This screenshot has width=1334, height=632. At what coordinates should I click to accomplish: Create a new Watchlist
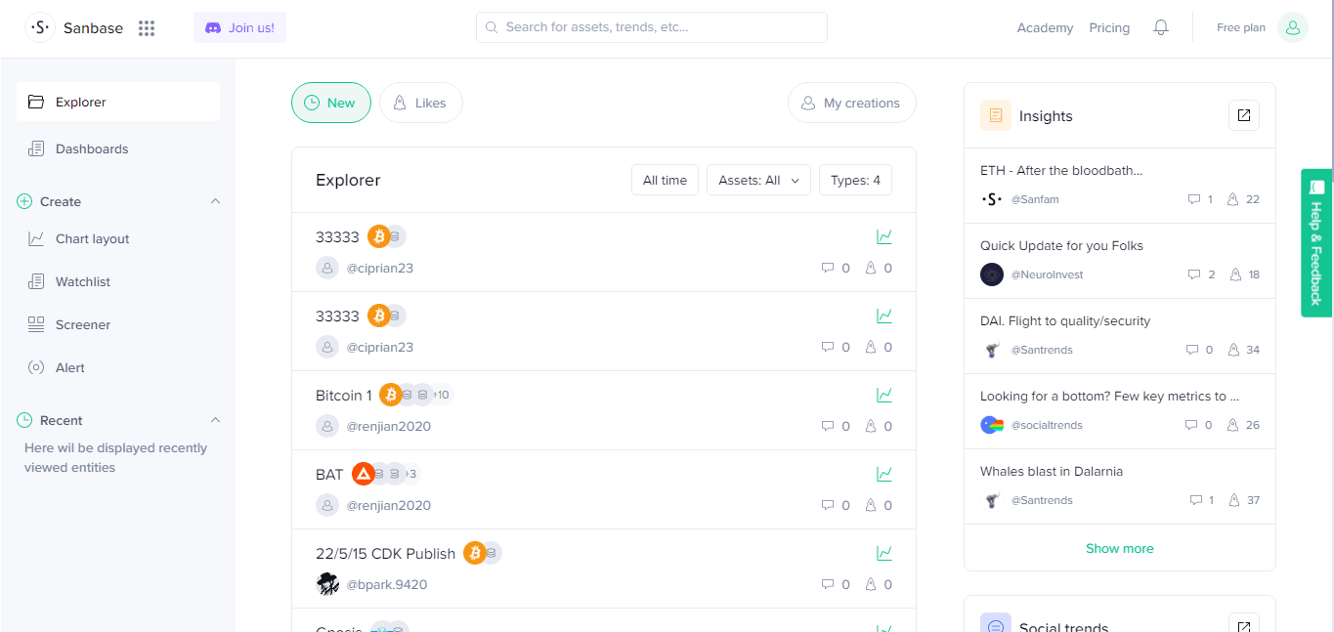click(x=83, y=281)
